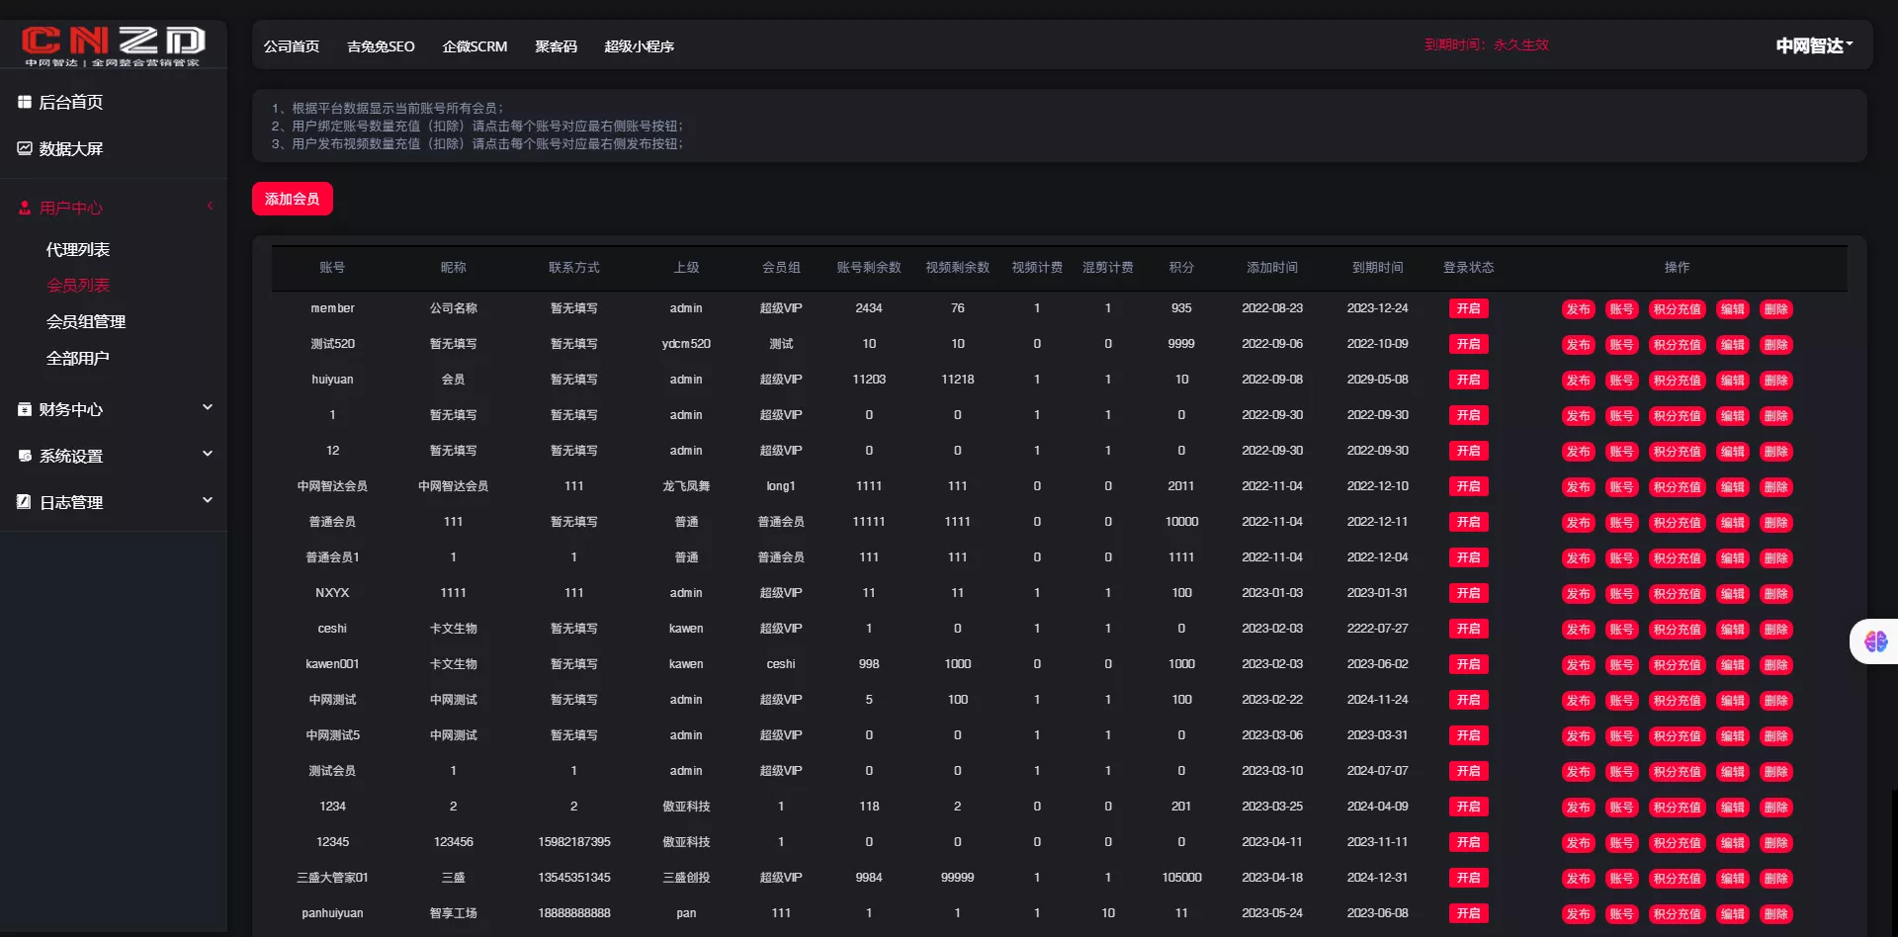
Task: Toggle the 开启 login status for member
Action: point(1468,308)
